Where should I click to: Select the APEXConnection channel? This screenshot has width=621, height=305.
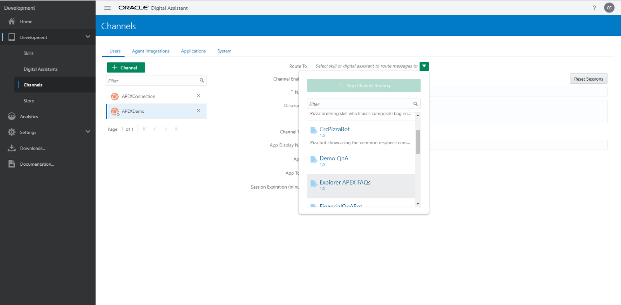(x=156, y=96)
